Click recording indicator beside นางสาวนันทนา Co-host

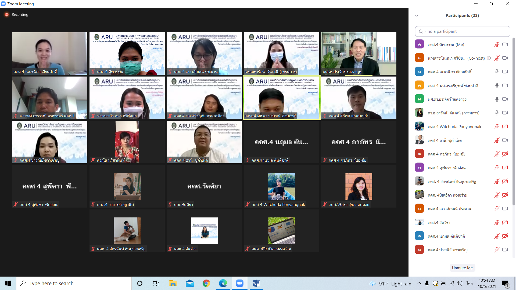pos(489,58)
